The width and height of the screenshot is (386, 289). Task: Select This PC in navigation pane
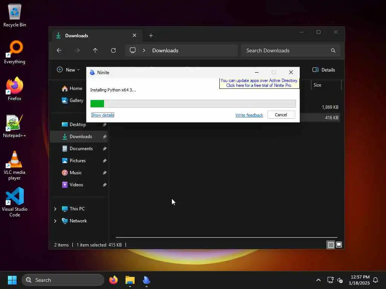pos(74,209)
